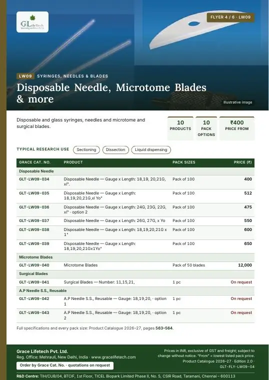Click Grace Lifetech Pvt. Ltd. footer name
The width and height of the screenshot is (269, 380).
coord(42,351)
